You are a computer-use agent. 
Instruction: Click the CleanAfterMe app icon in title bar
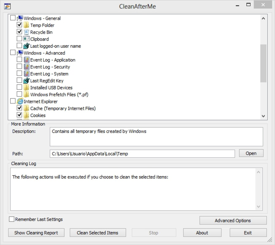click(x=7, y=6)
